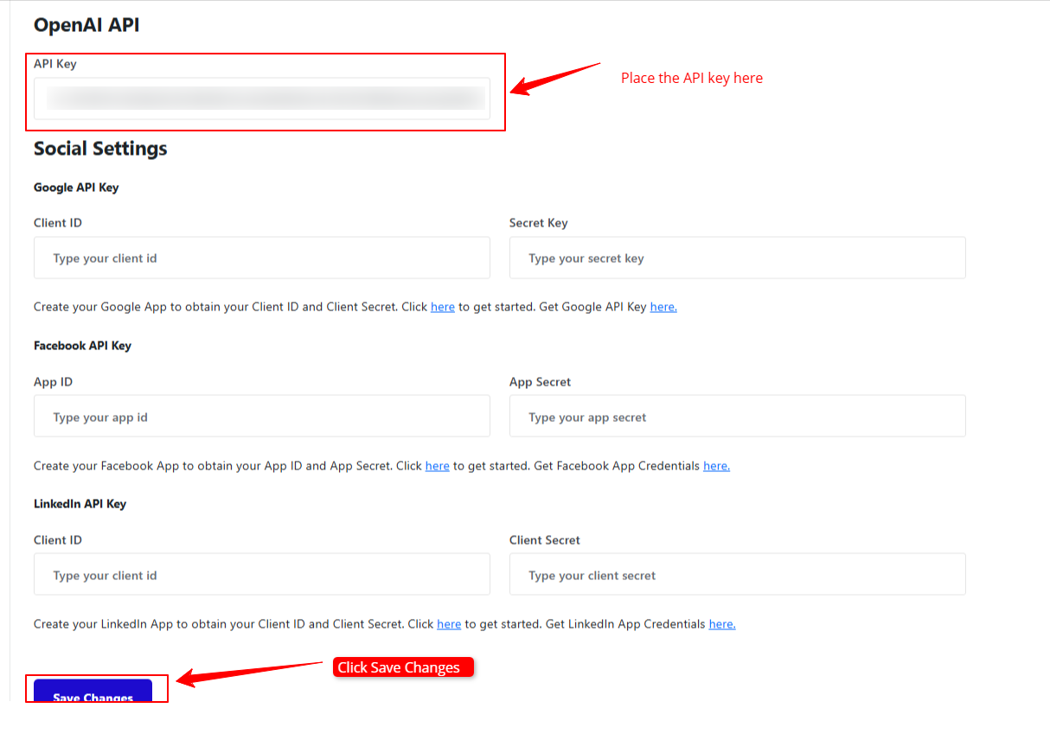Click the Save Changes button

coord(93,691)
